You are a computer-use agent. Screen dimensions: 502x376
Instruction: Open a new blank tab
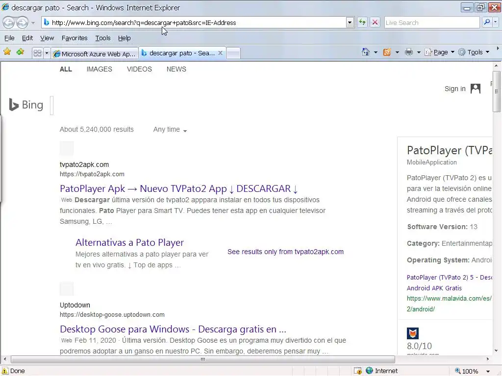[233, 53]
